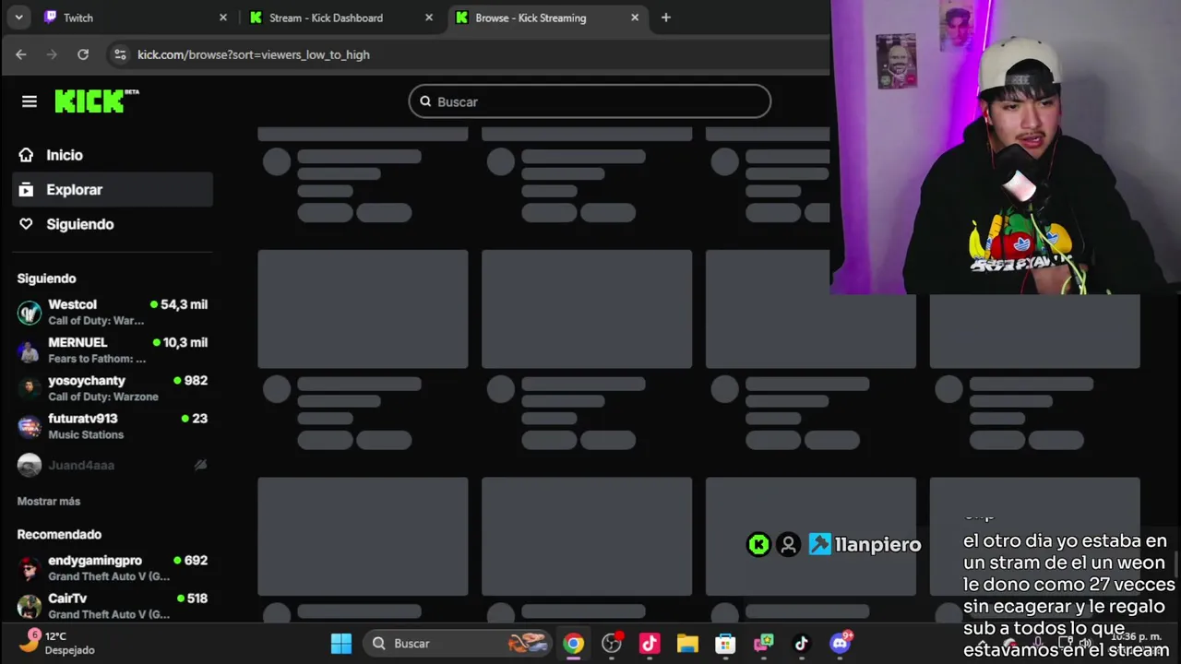Click the address bar URL
Viewport: 1181px width, 664px height.
coord(254,54)
